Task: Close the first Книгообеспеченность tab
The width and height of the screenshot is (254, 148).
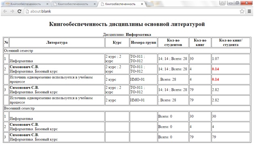Action: click(x=47, y=4)
